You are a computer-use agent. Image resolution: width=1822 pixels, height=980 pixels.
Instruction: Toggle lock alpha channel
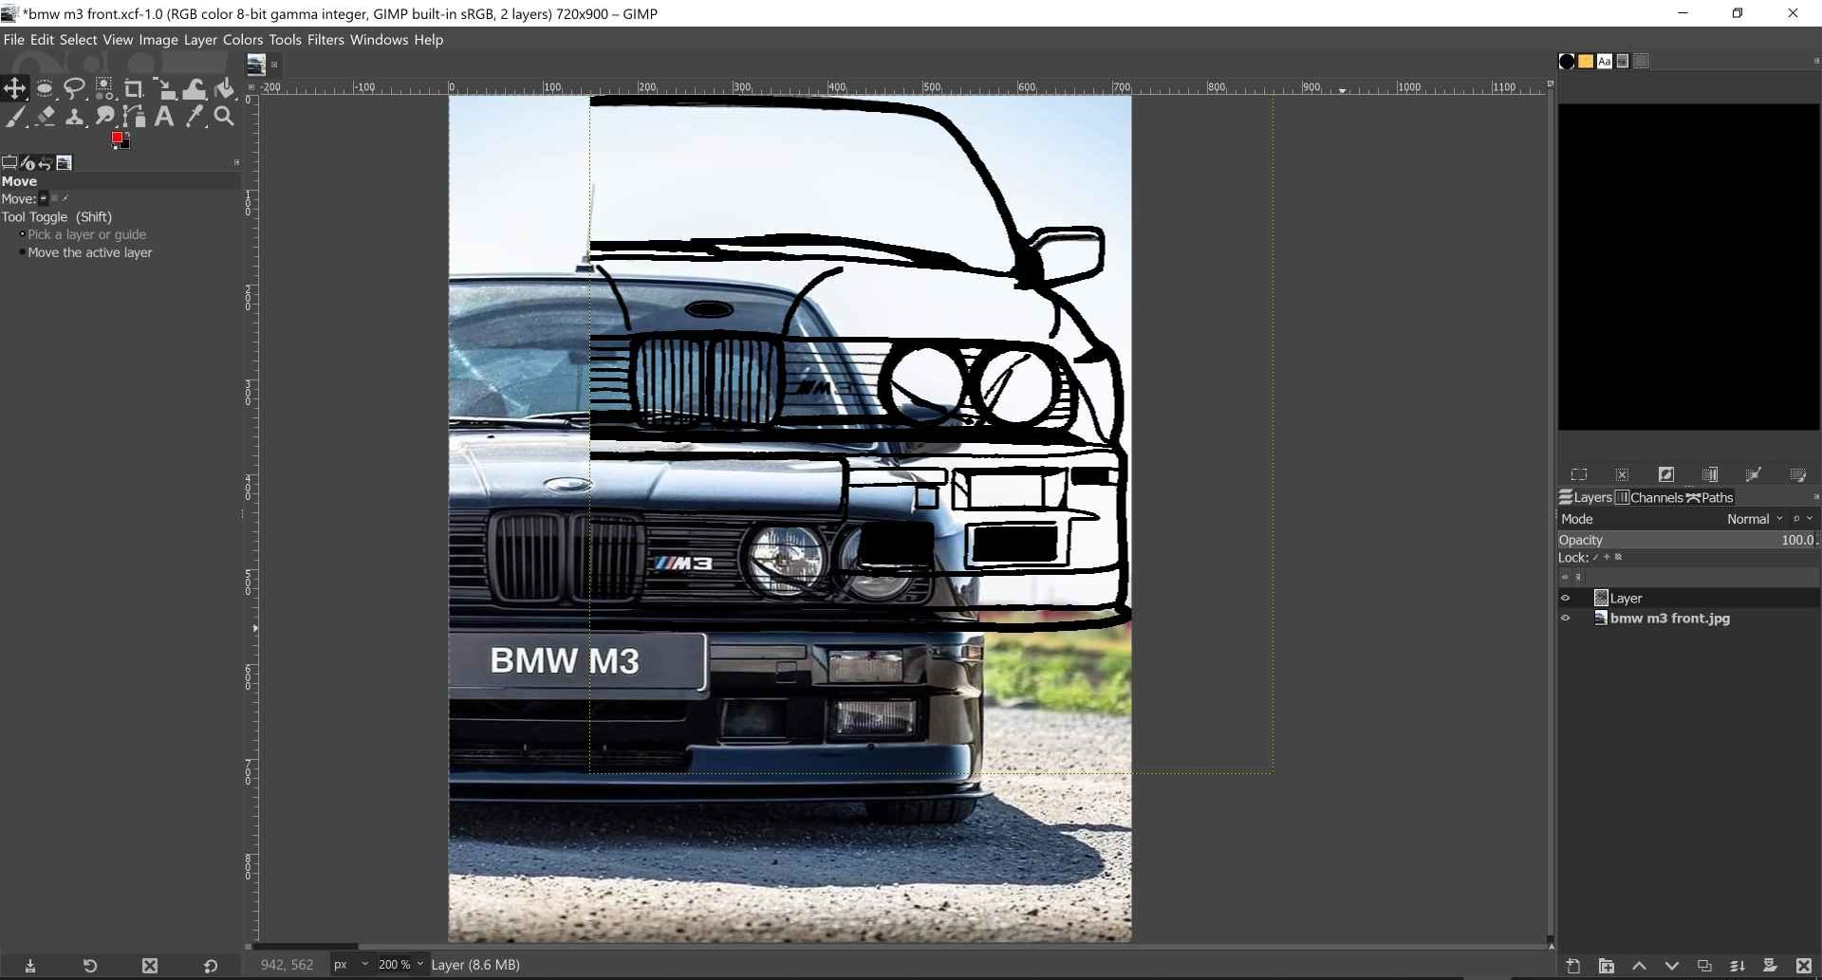pyautogui.click(x=1618, y=558)
